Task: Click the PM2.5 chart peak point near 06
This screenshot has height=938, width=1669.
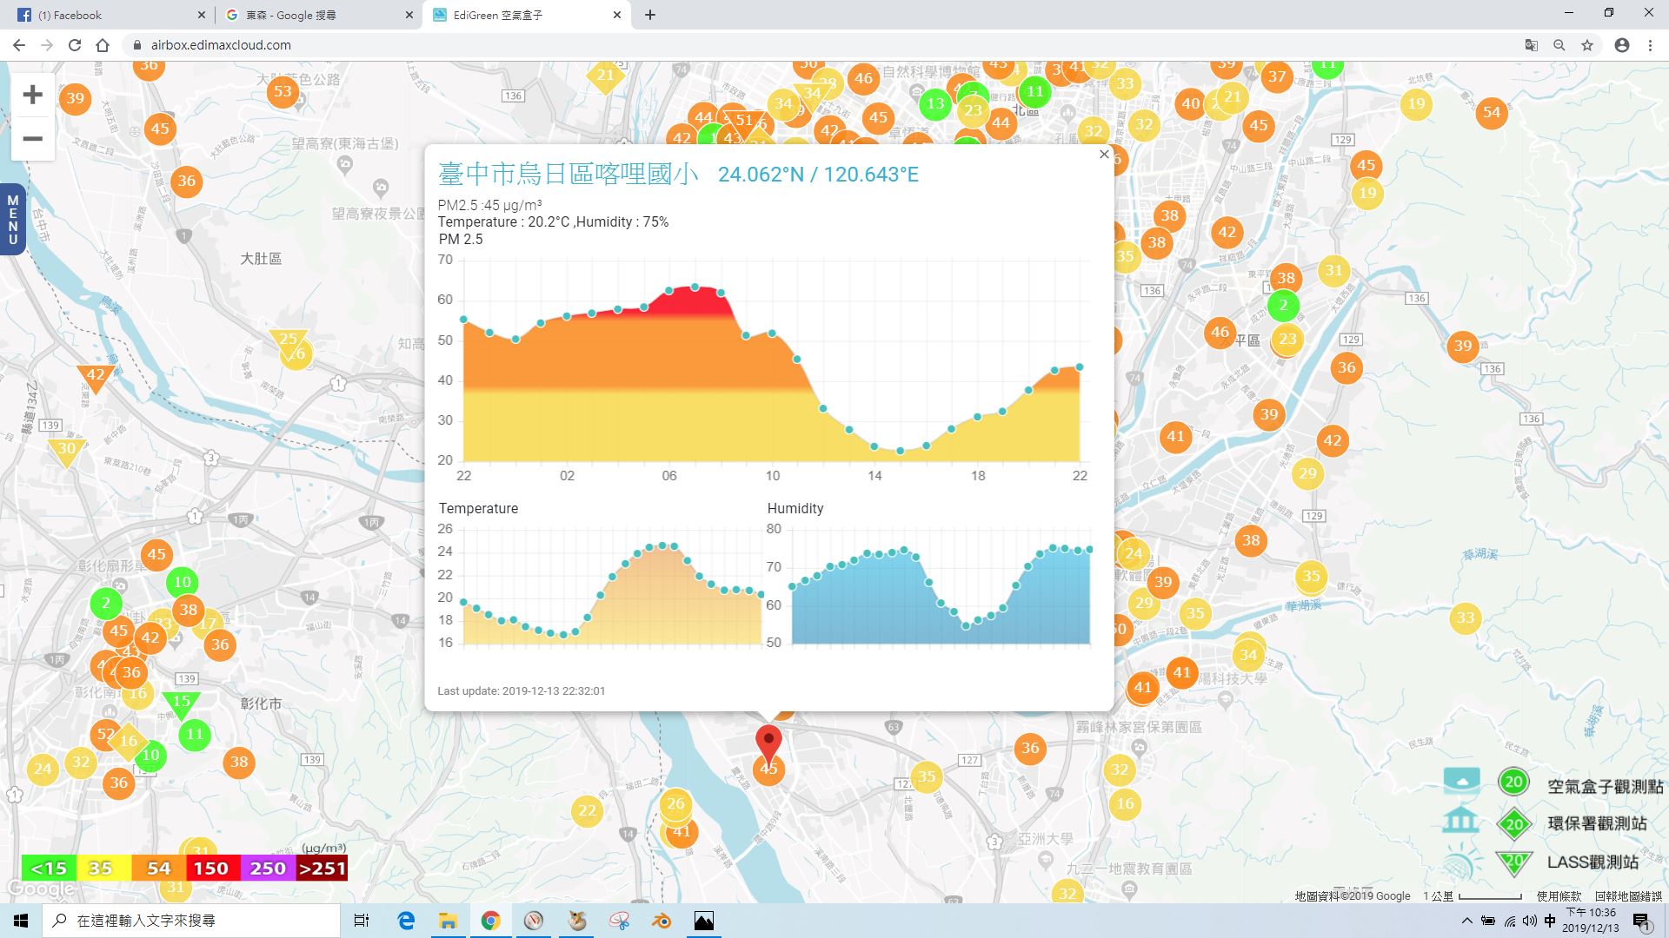Action: coord(695,287)
